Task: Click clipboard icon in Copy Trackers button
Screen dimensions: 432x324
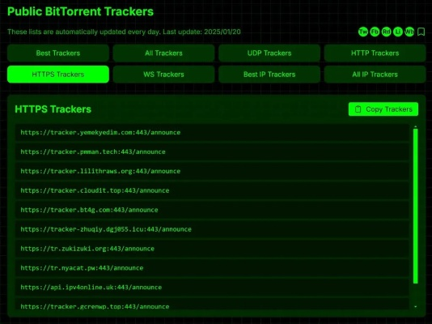Action: (x=358, y=109)
